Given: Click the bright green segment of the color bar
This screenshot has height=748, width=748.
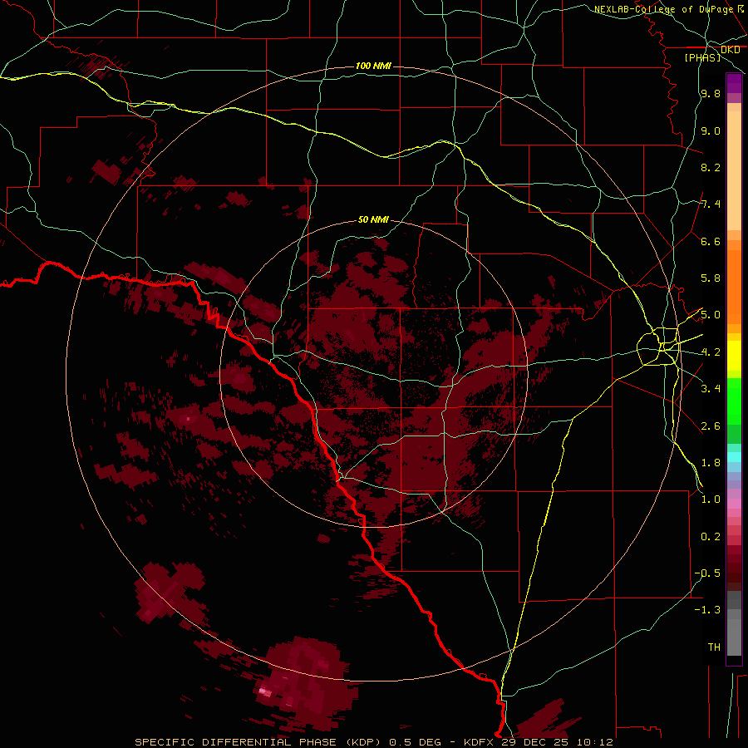Looking at the screenshot, I should tap(734, 401).
